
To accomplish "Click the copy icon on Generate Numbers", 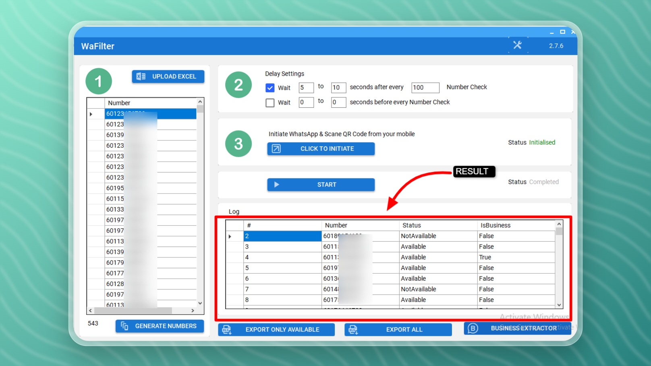I will coord(124,326).
